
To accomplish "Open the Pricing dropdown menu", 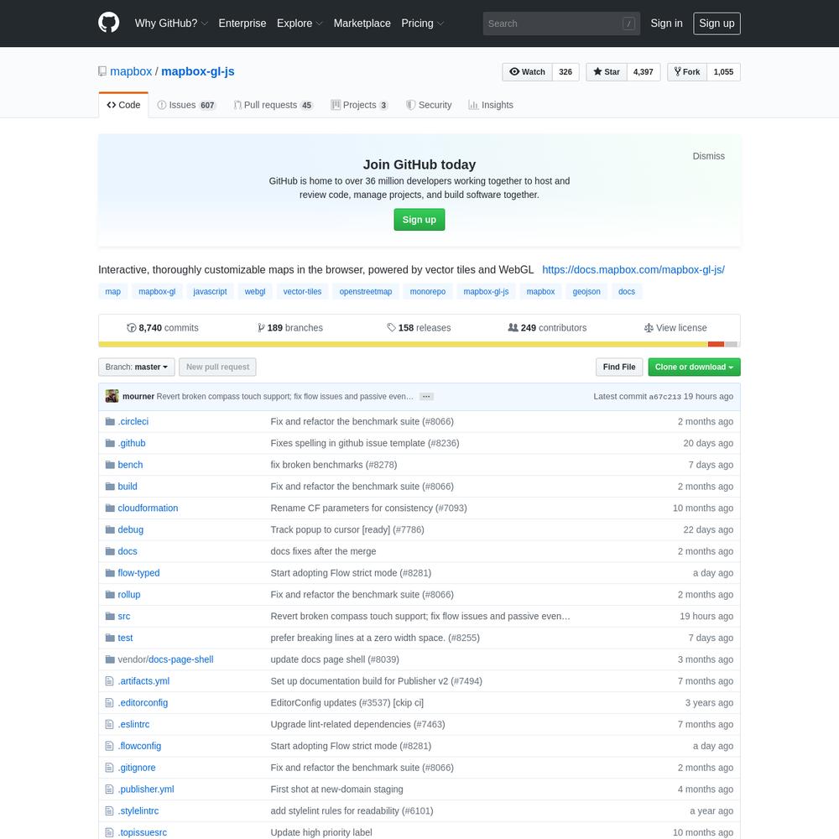I will point(423,23).
